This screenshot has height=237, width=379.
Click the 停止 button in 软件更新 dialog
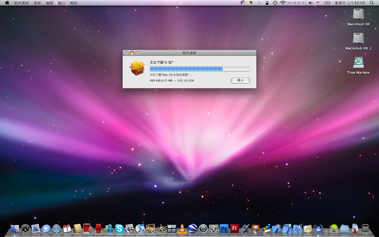coord(240,80)
